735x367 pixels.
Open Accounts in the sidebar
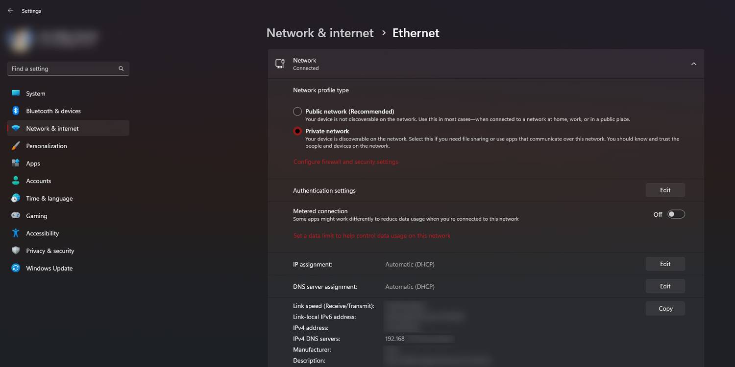(x=38, y=181)
